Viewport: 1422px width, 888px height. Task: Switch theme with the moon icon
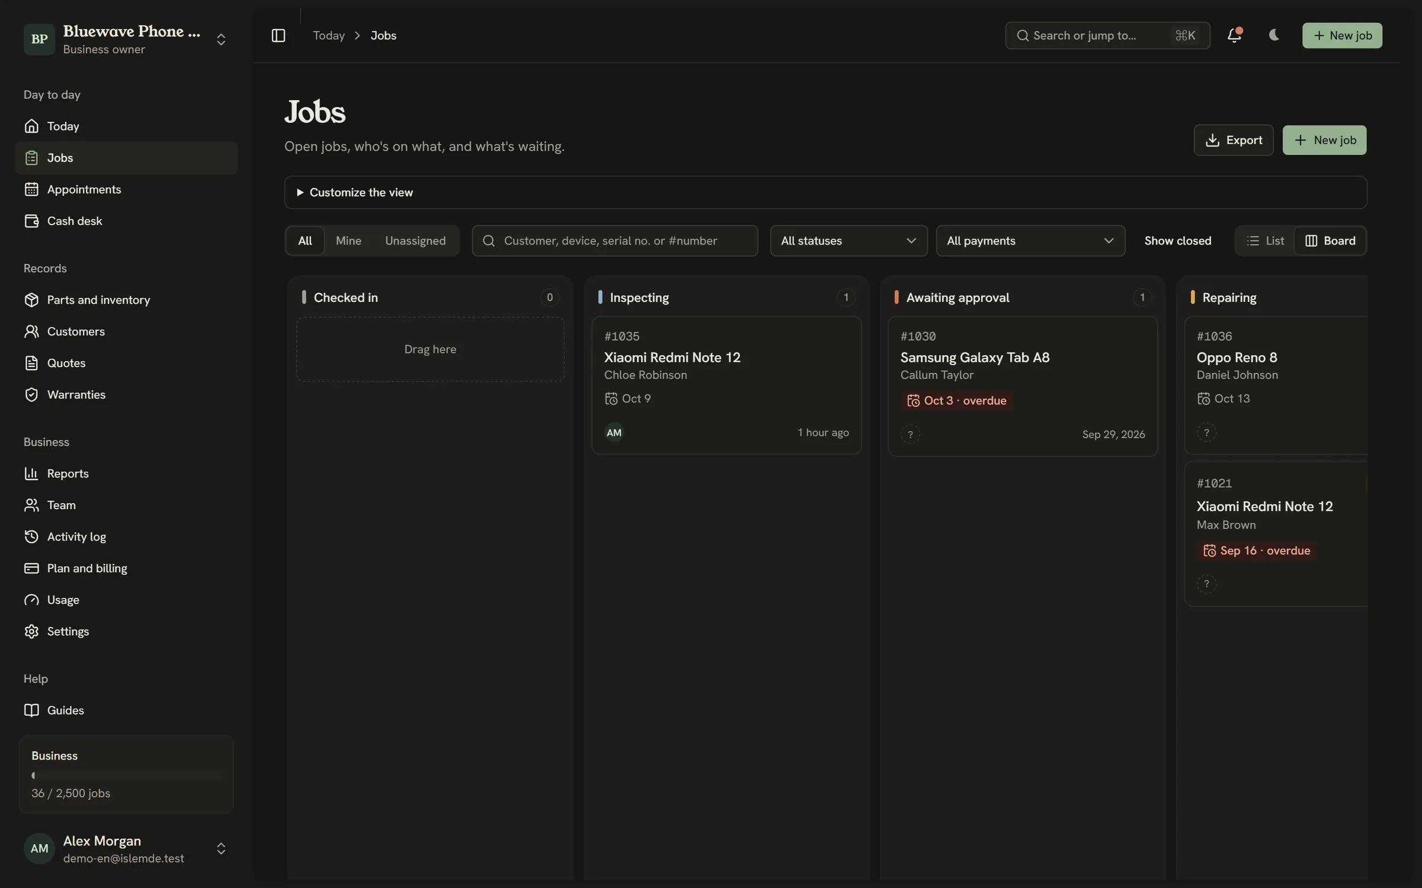pos(1274,36)
